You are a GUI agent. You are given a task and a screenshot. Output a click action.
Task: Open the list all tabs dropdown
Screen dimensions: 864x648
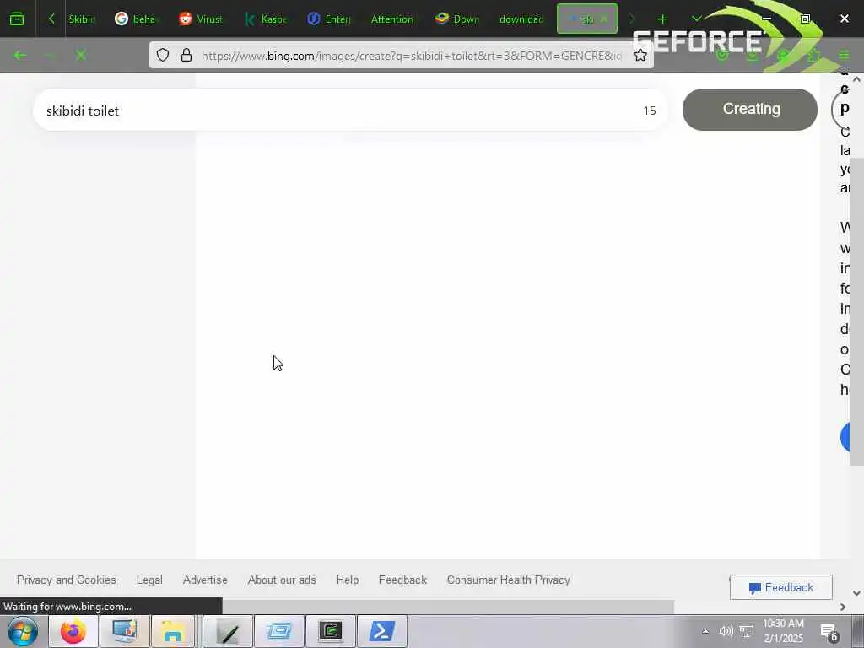pyautogui.click(x=696, y=19)
